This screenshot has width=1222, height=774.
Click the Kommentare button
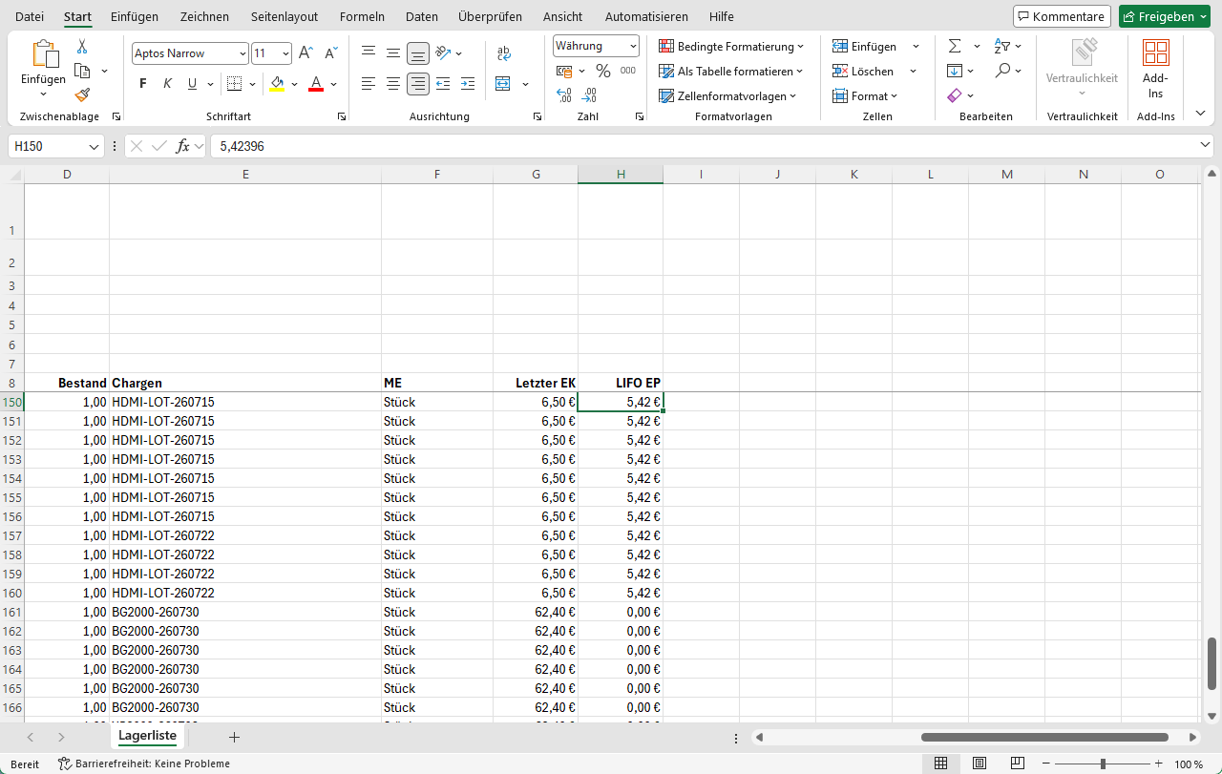coord(1062,16)
